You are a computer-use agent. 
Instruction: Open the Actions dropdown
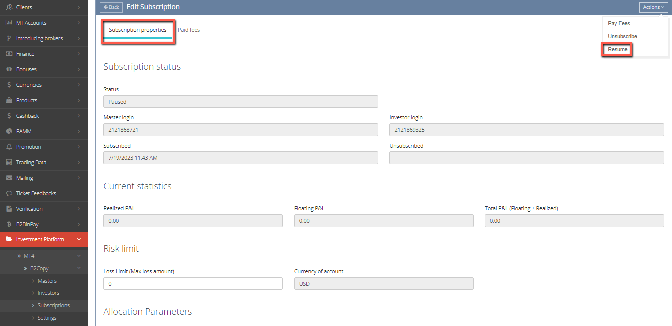[653, 7]
